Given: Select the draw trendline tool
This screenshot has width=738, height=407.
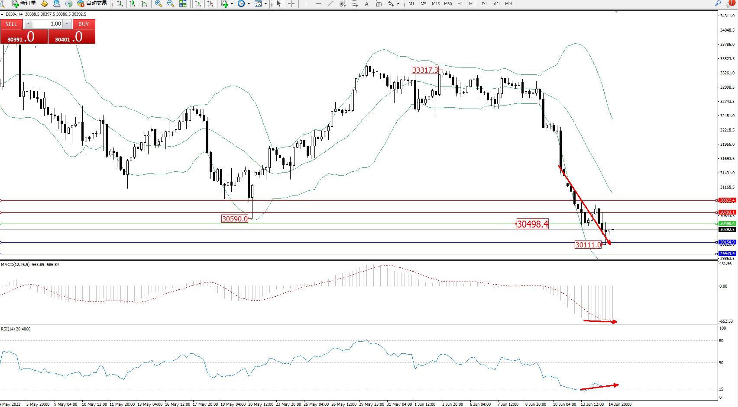Looking at the screenshot, I should pyautogui.click(x=330, y=3).
